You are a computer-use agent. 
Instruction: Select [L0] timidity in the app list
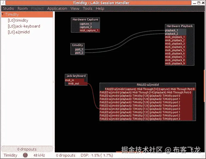pos(18,21)
